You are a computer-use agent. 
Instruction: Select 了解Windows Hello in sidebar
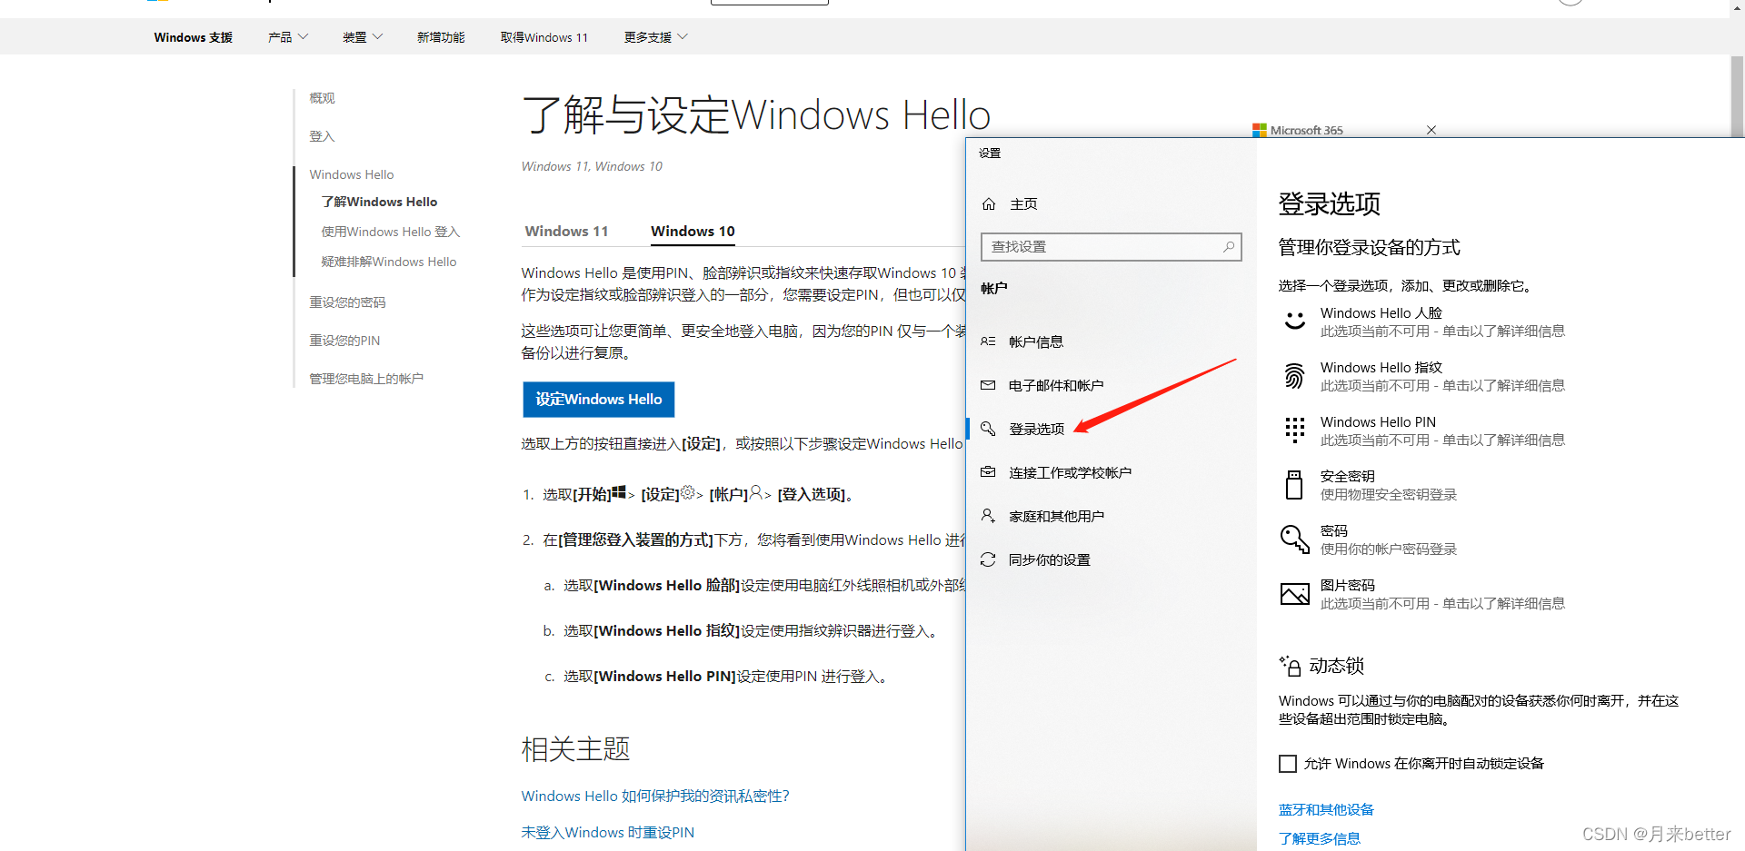tap(379, 202)
